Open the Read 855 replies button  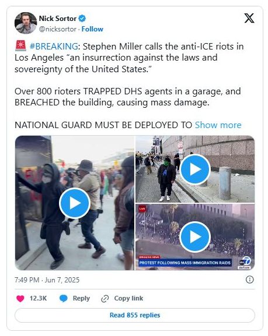click(x=135, y=315)
